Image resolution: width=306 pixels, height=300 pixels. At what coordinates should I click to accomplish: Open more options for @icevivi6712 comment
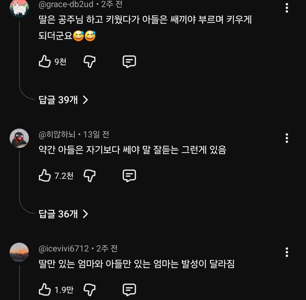click(287, 252)
